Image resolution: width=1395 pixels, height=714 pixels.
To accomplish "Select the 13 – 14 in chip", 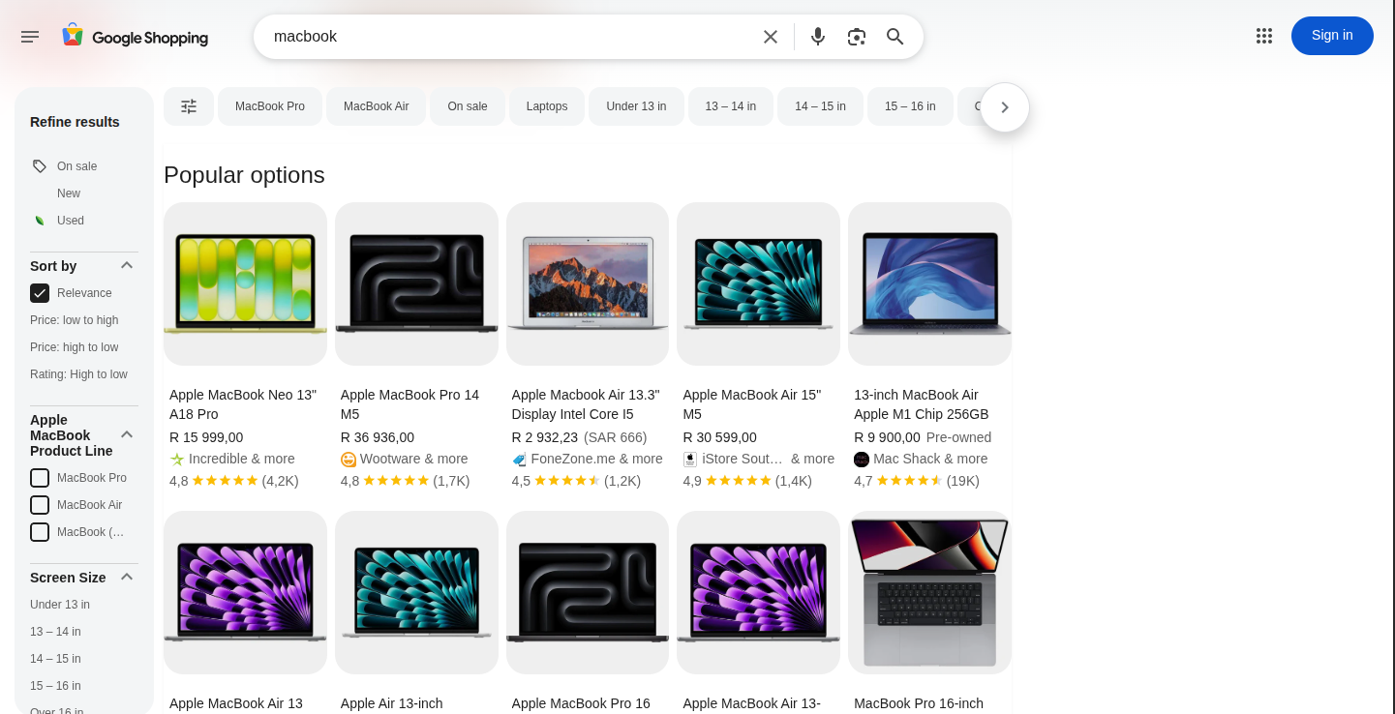I will coord(731,106).
